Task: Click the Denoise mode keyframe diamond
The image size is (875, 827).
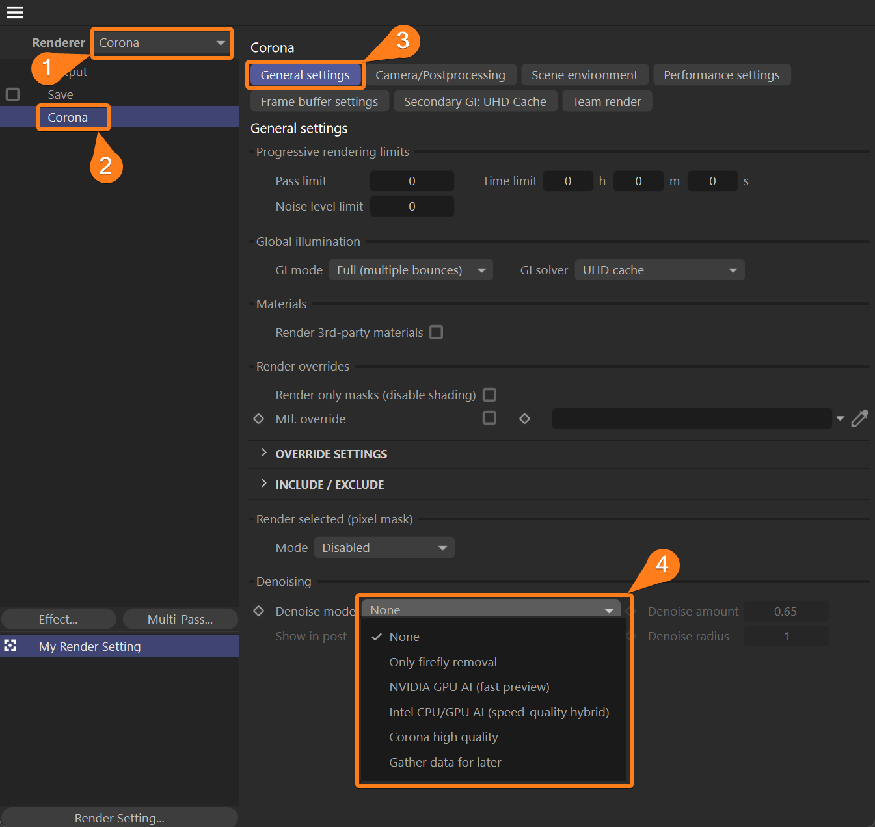Action: (x=258, y=611)
